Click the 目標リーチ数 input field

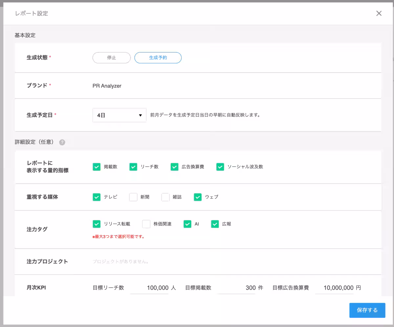150,288
